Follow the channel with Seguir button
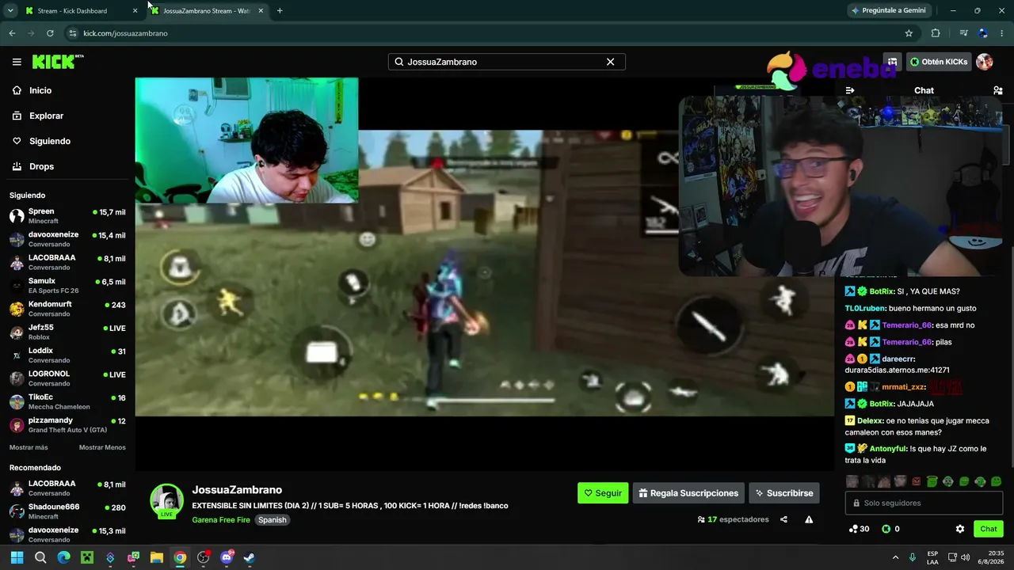The image size is (1014, 570). point(603,493)
